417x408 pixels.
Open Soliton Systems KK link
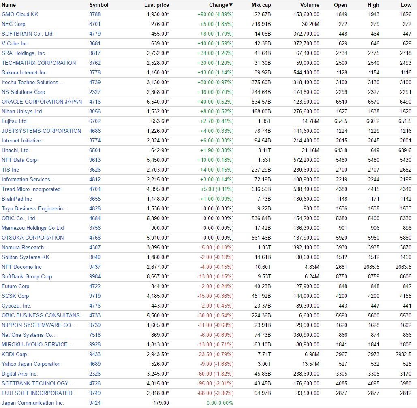pyautogui.click(x=26, y=257)
